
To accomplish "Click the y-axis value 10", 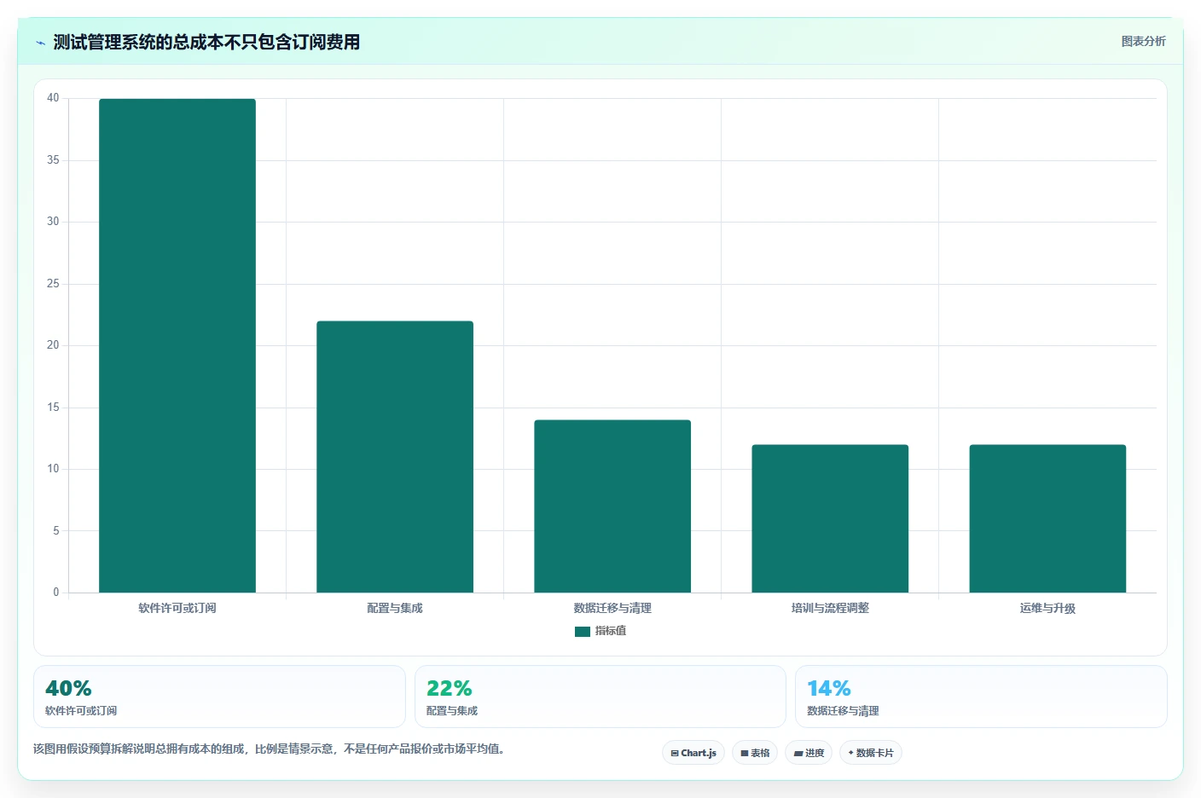I will pos(53,469).
